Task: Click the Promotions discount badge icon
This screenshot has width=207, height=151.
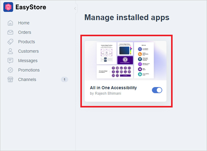Action: point(10,70)
